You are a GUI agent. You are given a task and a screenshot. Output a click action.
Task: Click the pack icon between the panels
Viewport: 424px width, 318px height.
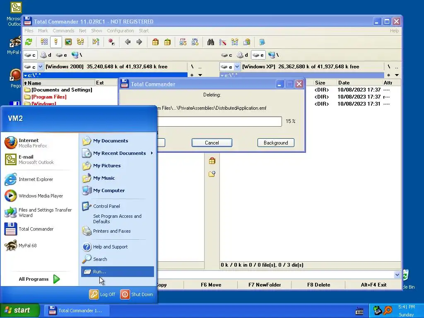coord(212,161)
